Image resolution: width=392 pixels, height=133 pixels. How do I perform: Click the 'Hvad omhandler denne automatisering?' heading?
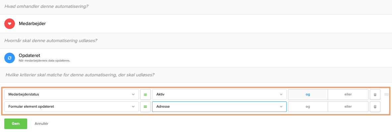pos(46,6)
